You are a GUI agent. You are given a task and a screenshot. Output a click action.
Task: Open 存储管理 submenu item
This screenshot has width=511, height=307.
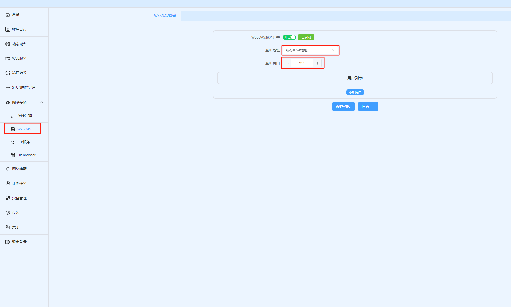[x=24, y=116]
